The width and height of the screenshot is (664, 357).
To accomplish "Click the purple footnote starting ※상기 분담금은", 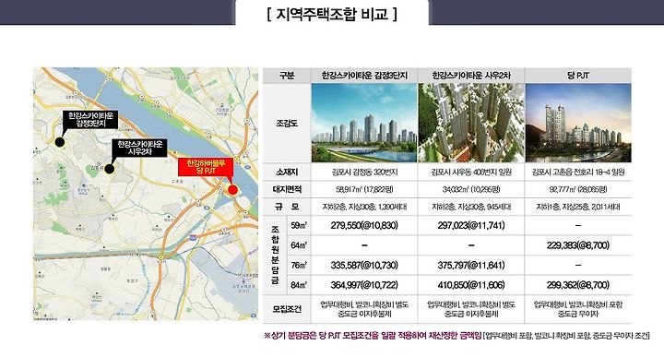I will point(373,336).
